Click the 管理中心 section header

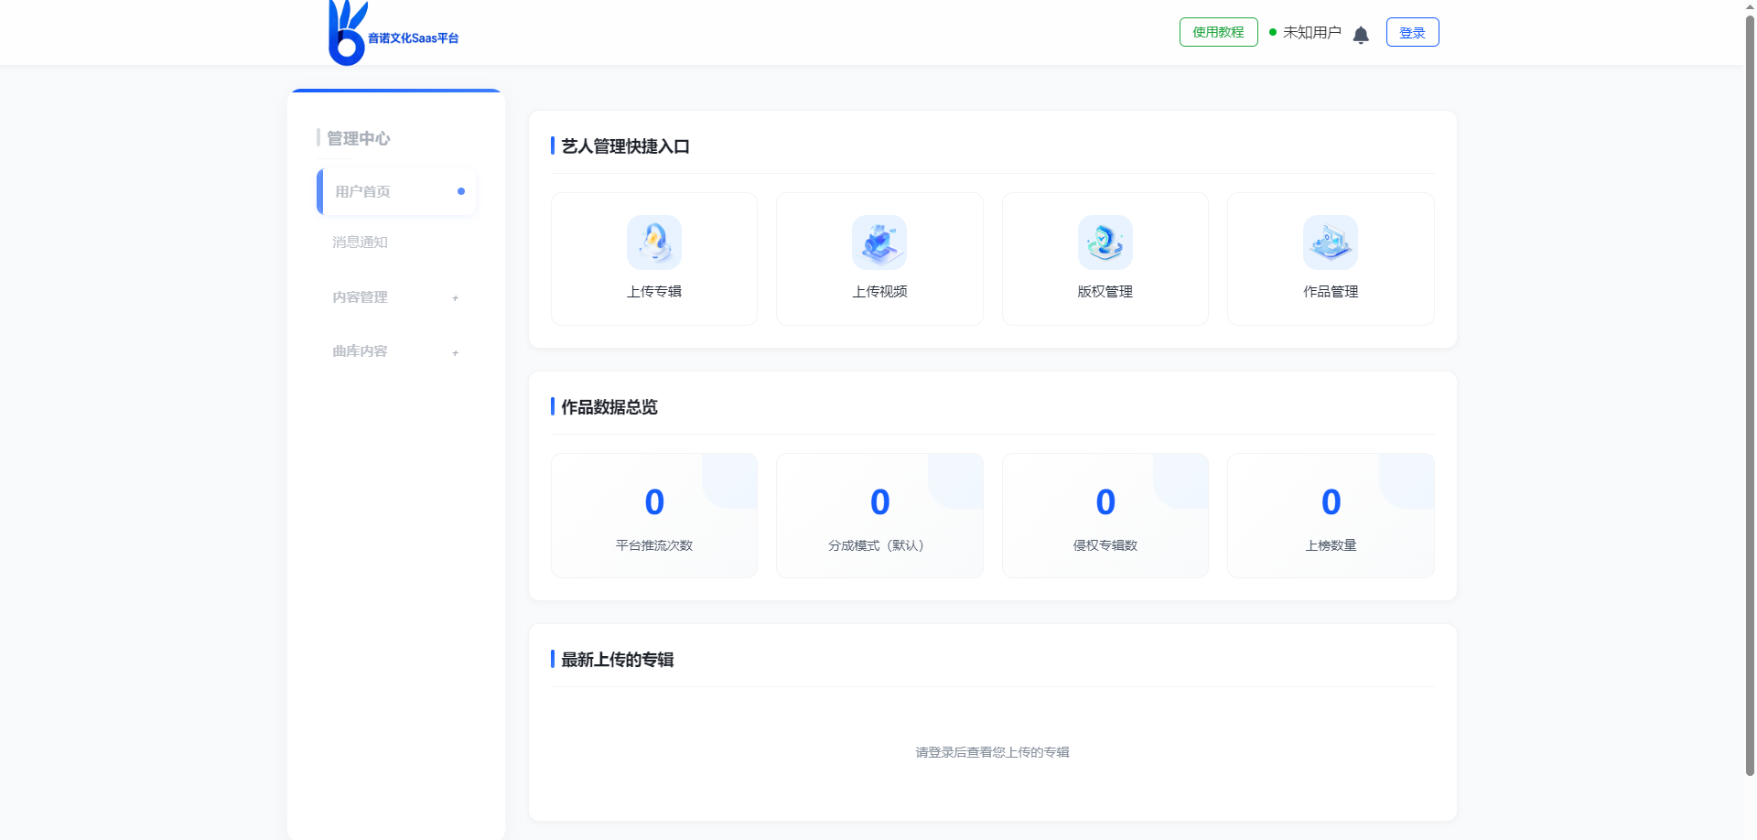pos(358,138)
